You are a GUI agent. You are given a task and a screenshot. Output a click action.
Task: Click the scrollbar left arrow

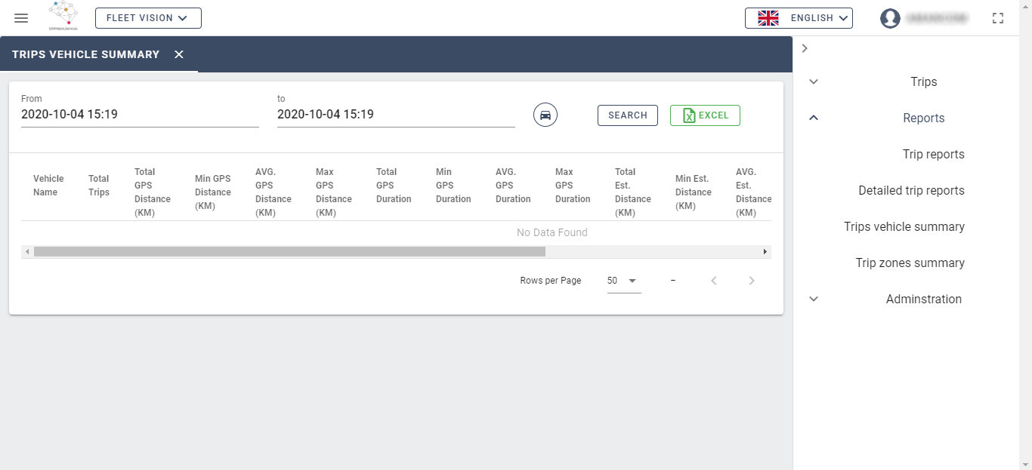coord(27,252)
